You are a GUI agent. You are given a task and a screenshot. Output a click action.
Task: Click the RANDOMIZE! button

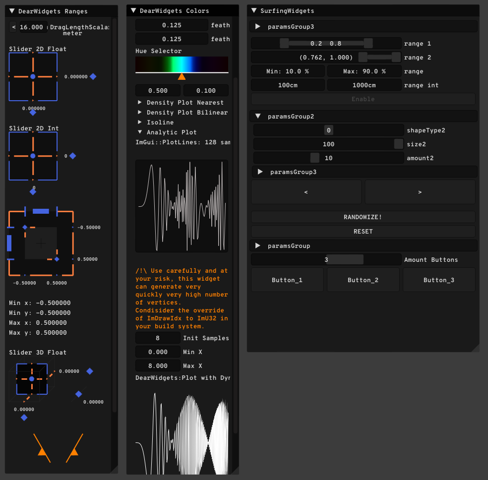pos(363,217)
